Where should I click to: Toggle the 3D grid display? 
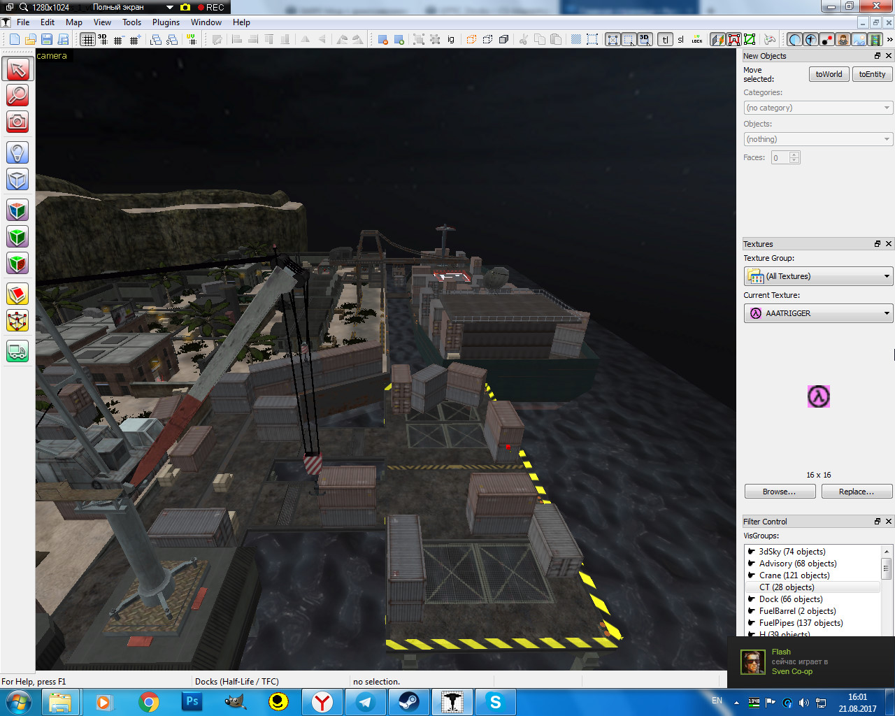[x=103, y=40]
